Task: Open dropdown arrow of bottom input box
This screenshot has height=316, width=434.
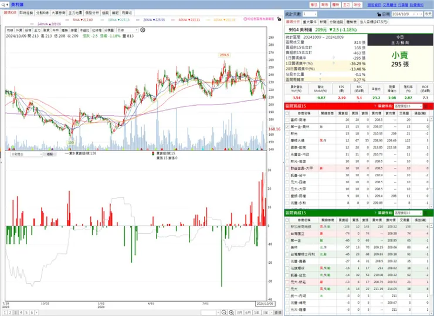Action: tap(218, 312)
